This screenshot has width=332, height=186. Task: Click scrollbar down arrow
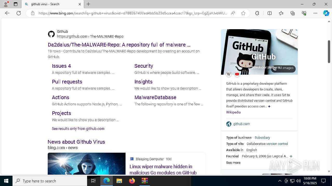(329, 171)
